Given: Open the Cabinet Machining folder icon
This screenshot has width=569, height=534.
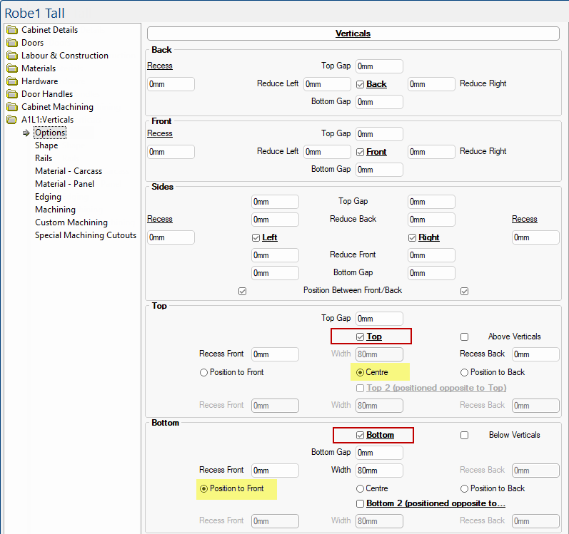Looking at the screenshot, I should point(12,107).
